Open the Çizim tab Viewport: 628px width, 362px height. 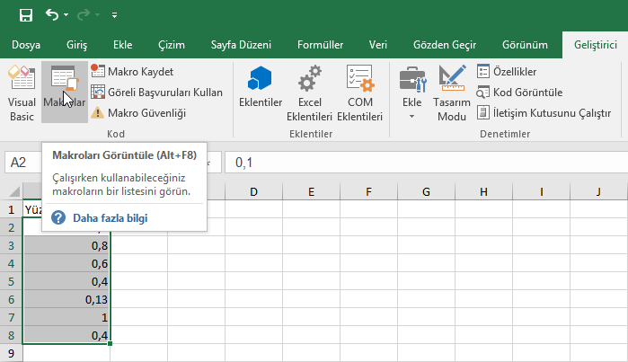[x=172, y=45]
